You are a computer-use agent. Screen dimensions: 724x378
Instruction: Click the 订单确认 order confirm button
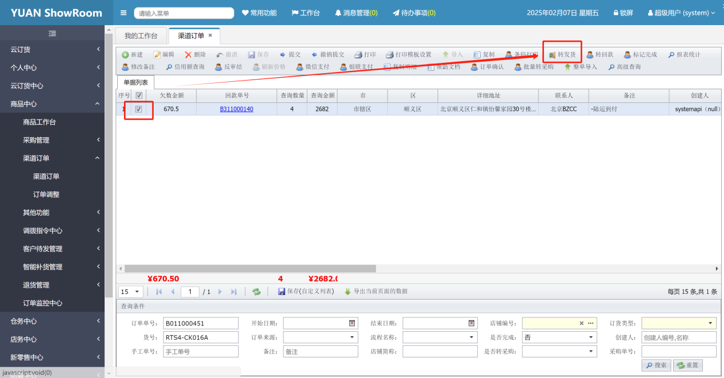(x=487, y=67)
